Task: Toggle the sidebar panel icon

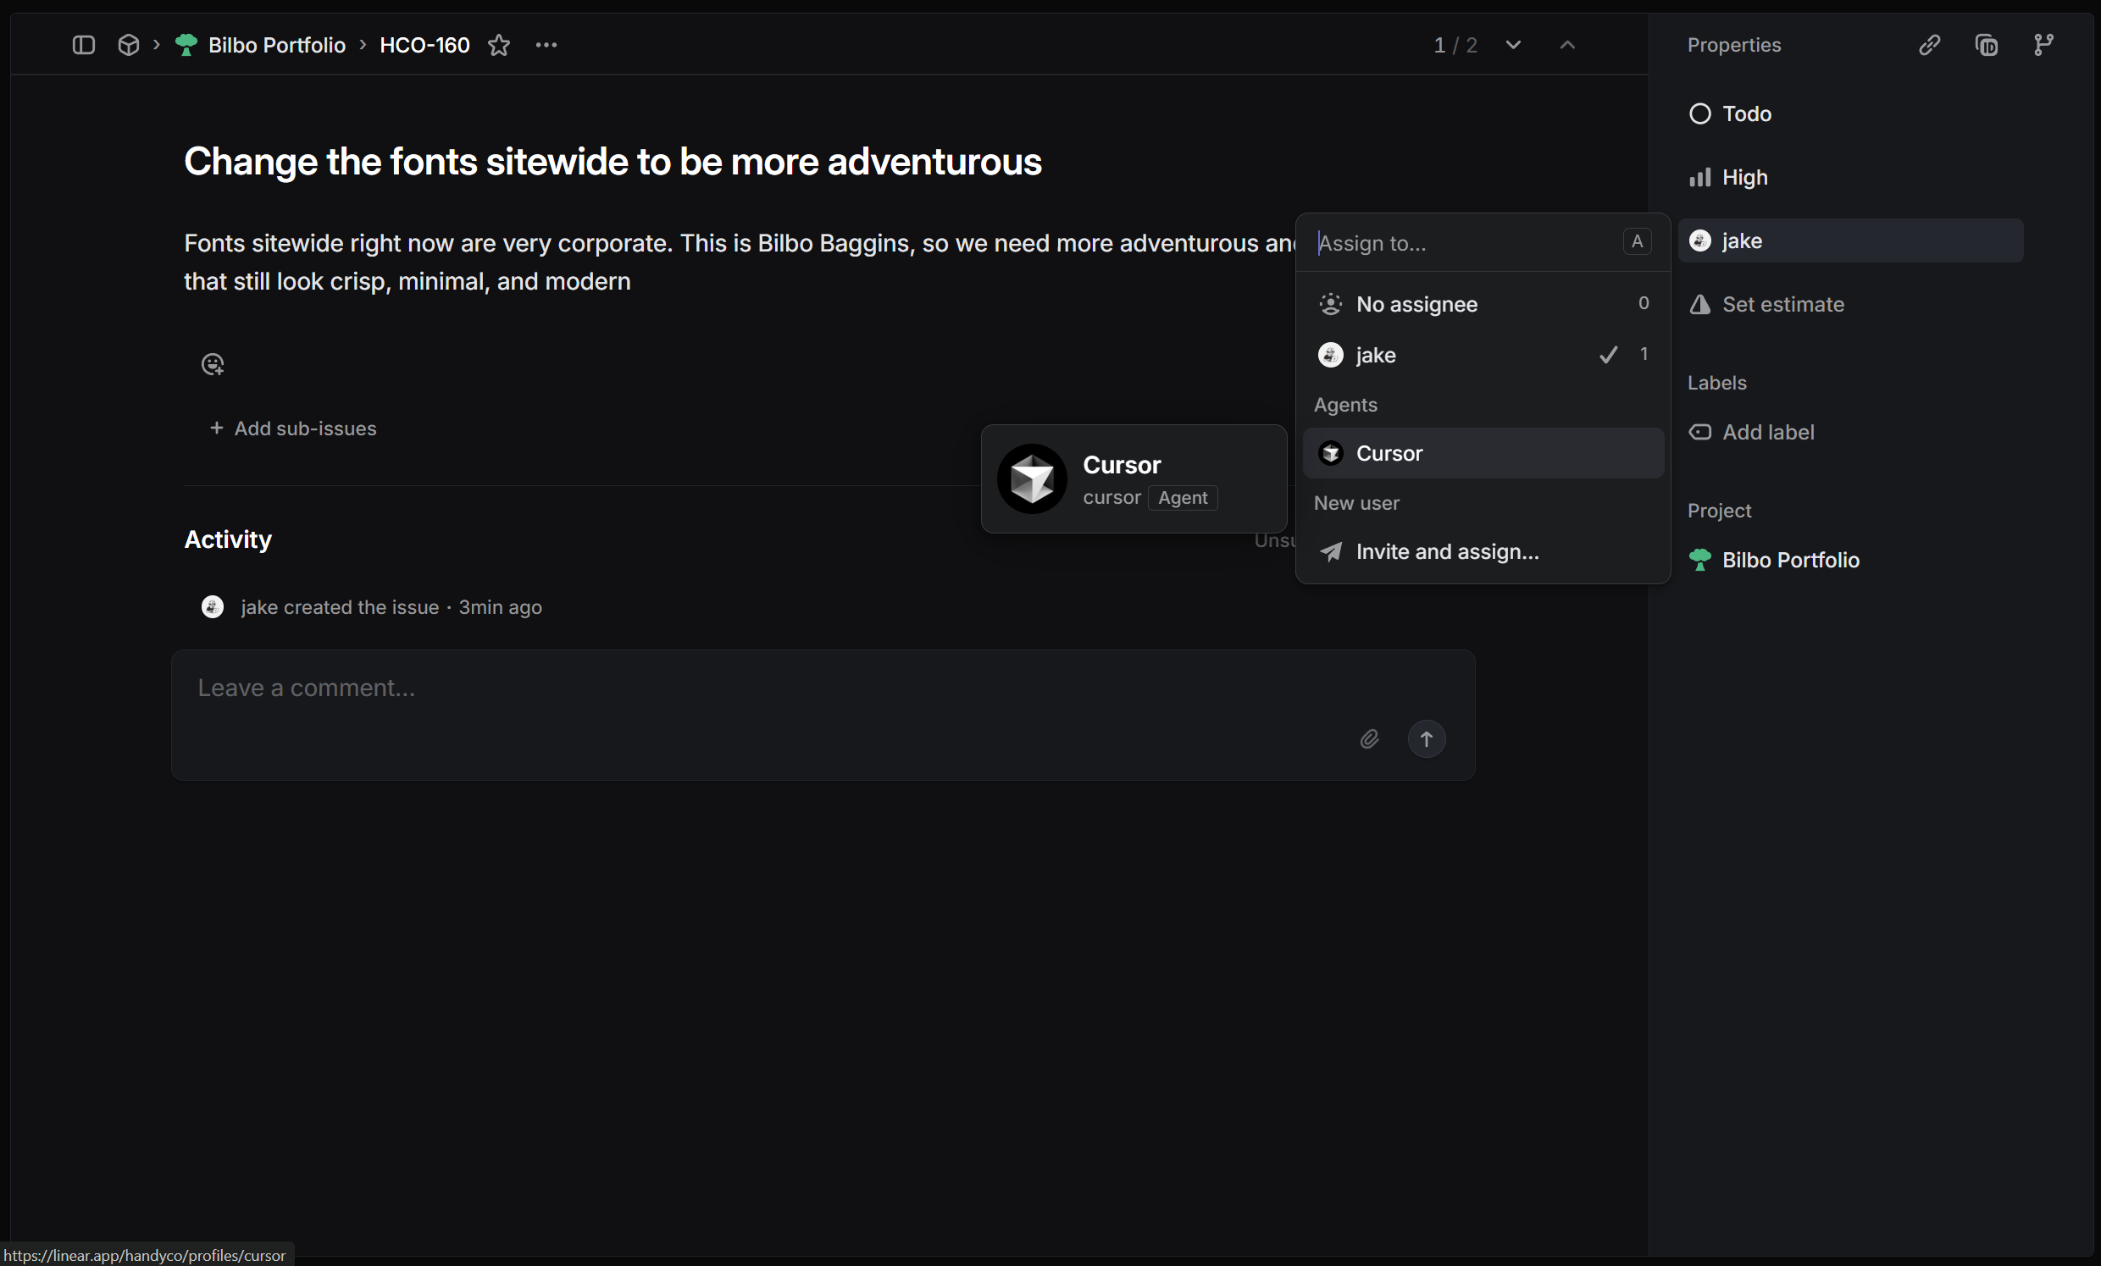Action: click(83, 45)
